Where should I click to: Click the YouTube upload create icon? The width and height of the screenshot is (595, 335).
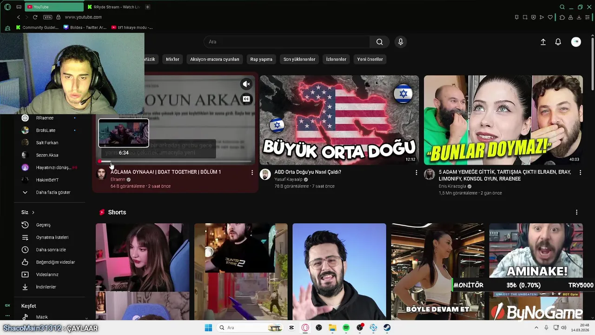click(543, 42)
